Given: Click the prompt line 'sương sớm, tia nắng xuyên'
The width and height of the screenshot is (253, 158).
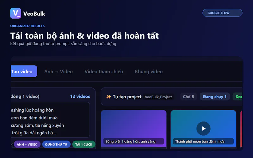Looking at the screenshot, I should (x=37, y=125).
